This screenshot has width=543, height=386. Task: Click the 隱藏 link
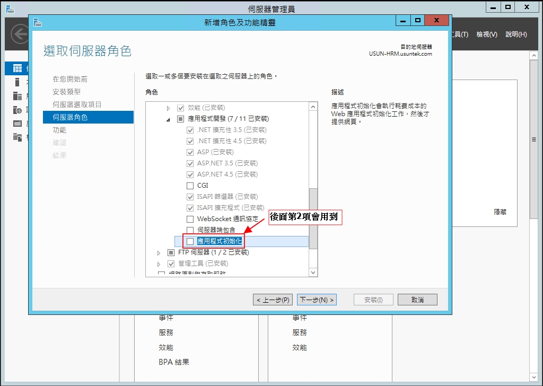pos(500,212)
